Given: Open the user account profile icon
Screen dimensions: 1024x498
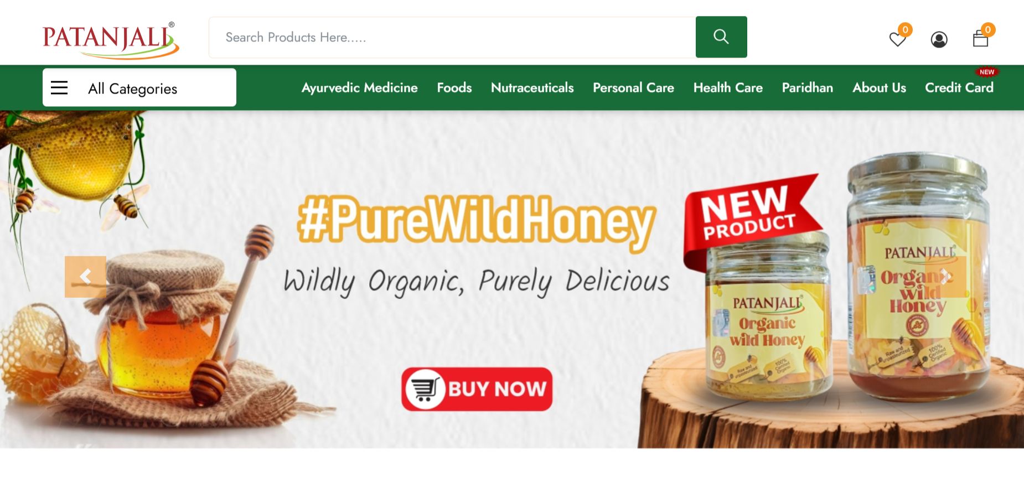Looking at the screenshot, I should pos(939,39).
